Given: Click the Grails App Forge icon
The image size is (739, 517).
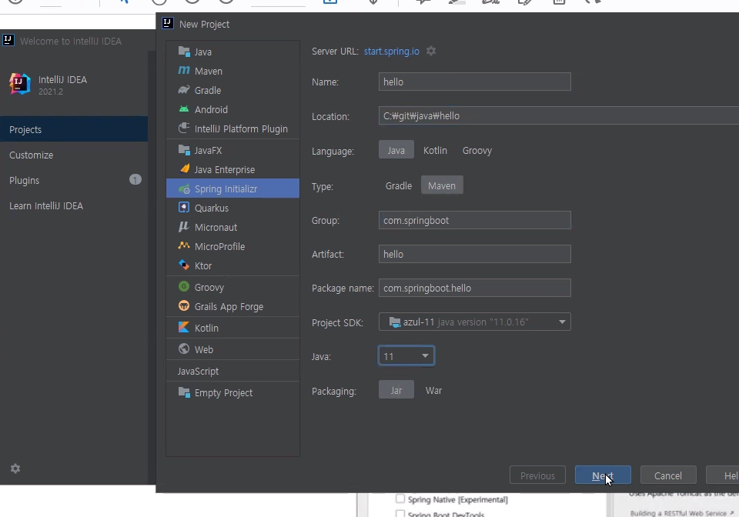Looking at the screenshot, I should pyautogui.click(x=184, y=306).
